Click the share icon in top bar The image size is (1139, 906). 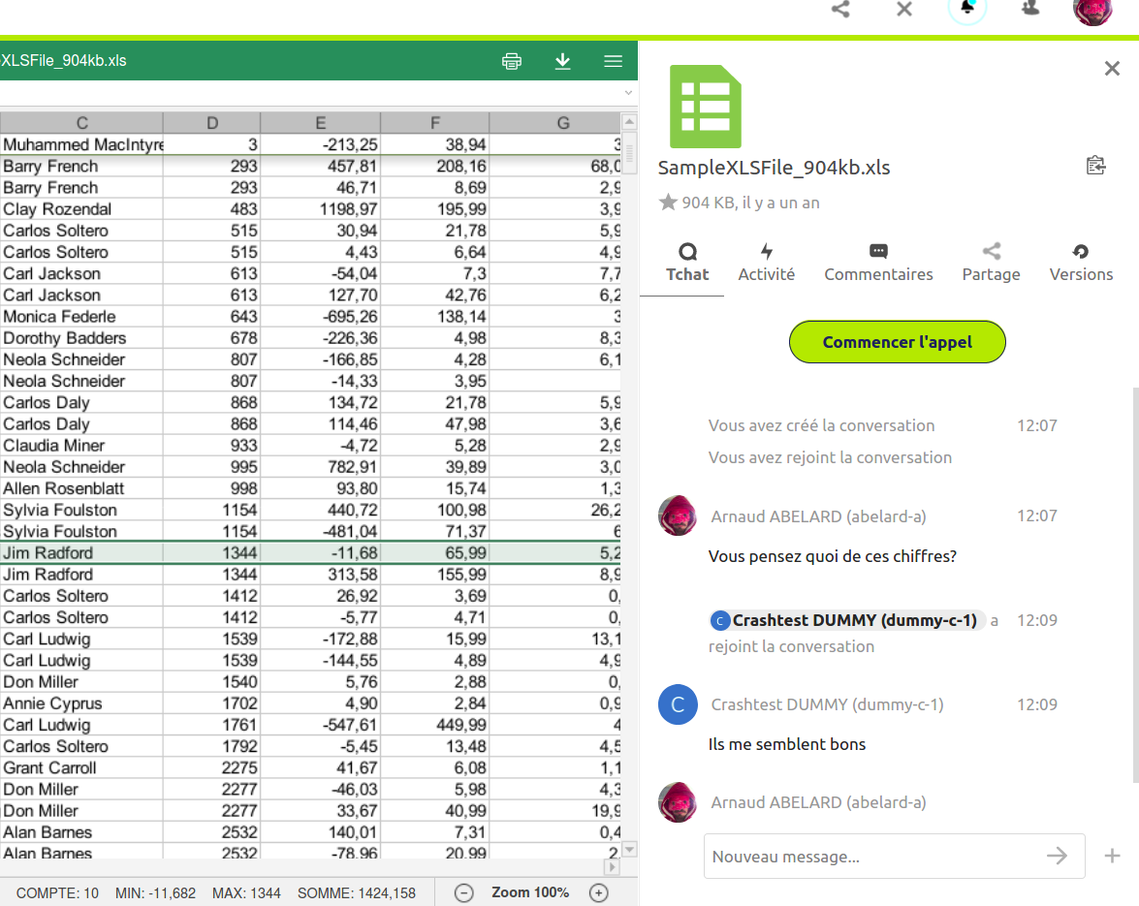point(840,10)
